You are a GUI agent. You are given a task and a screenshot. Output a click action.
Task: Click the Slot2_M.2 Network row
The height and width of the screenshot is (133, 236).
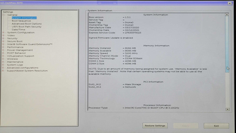coord(112,87)
